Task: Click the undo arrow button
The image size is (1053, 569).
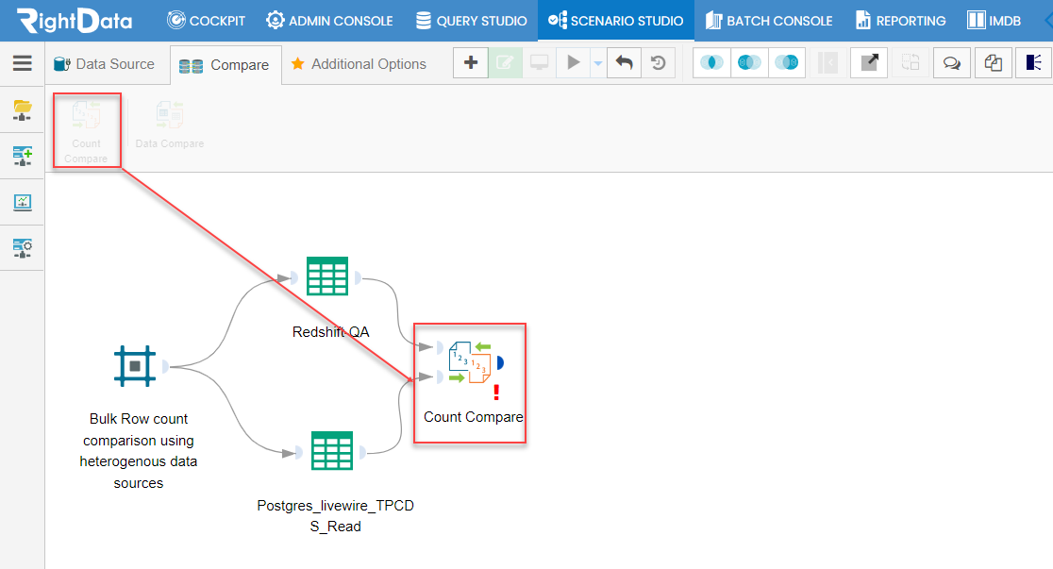Action: tap(624, 63)
